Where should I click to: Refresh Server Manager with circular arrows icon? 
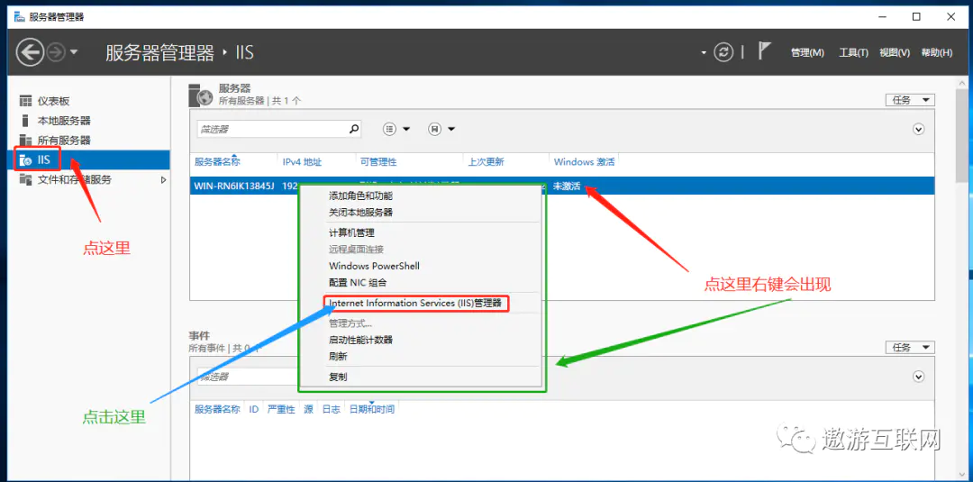[x=723, y=53]
